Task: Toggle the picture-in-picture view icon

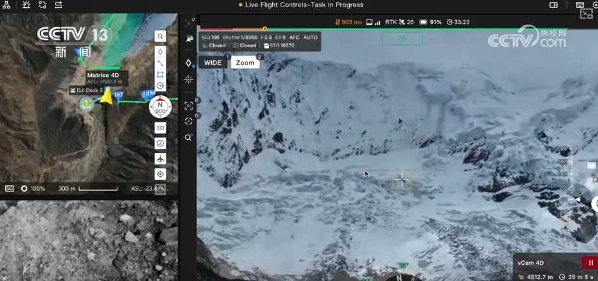Action: 586,14
